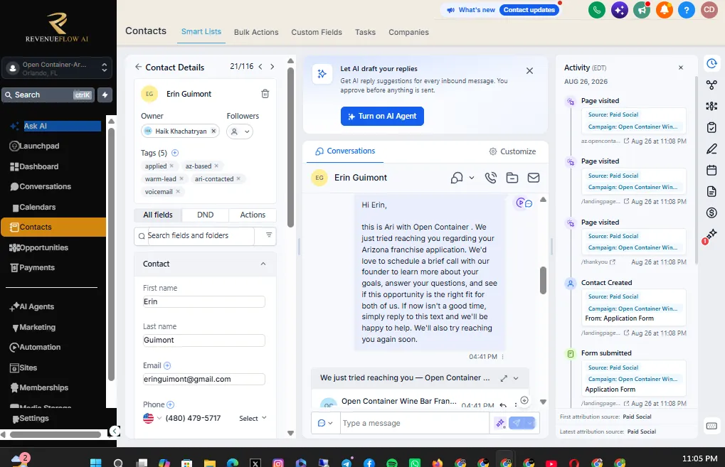
Task: Go to previous contact arrow
Action: click(x=260, y=67)
